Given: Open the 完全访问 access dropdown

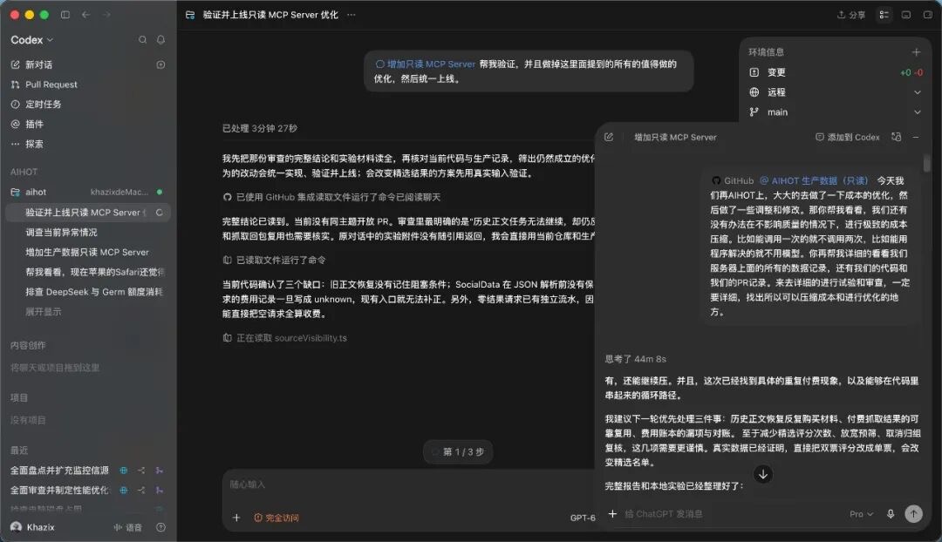Looking at the screenshot, I should tap(276, 518).
